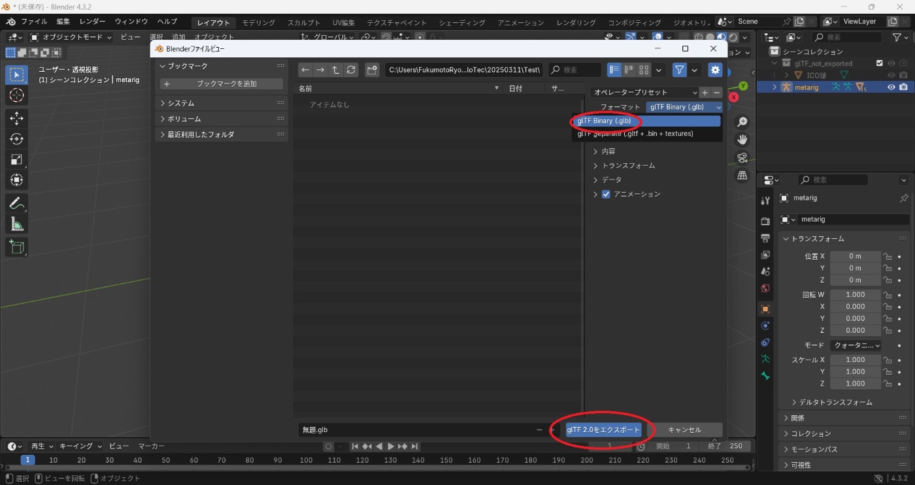This screenshot has height=485, width=915.
Task: Choose glTF Separate format option
Action: click(646, 134)
